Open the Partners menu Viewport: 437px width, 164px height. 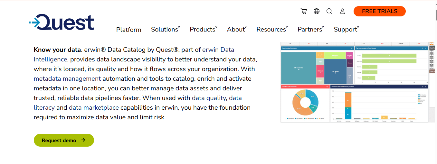click(x=311, y=29)
